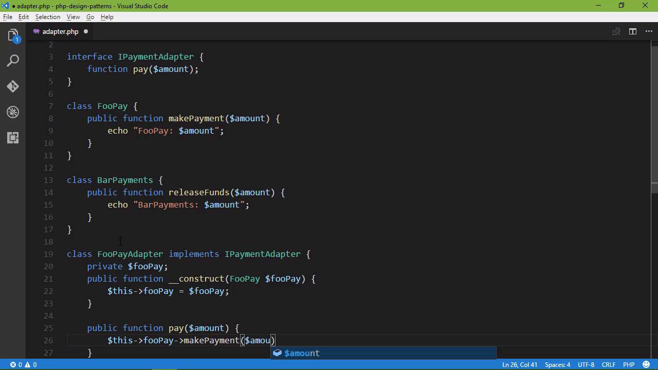Open the Go menu
Image resolution: width=658 pixels, height=370 pixels.
[90, 17]
